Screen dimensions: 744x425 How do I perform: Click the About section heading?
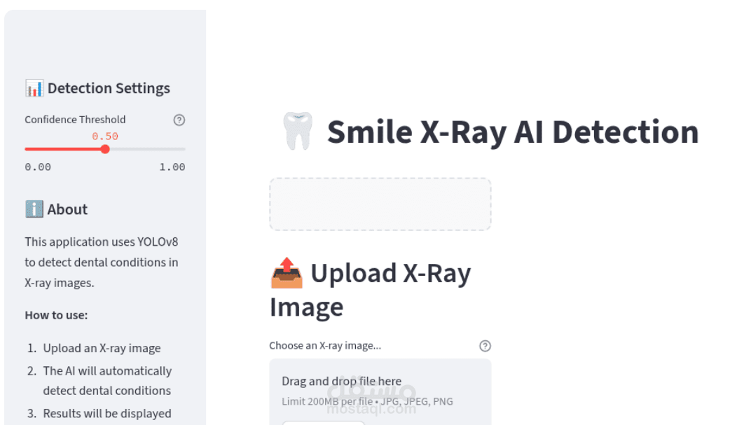tap(67, 209)
